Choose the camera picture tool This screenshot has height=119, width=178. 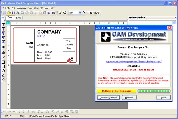click(x=3, y=52)
